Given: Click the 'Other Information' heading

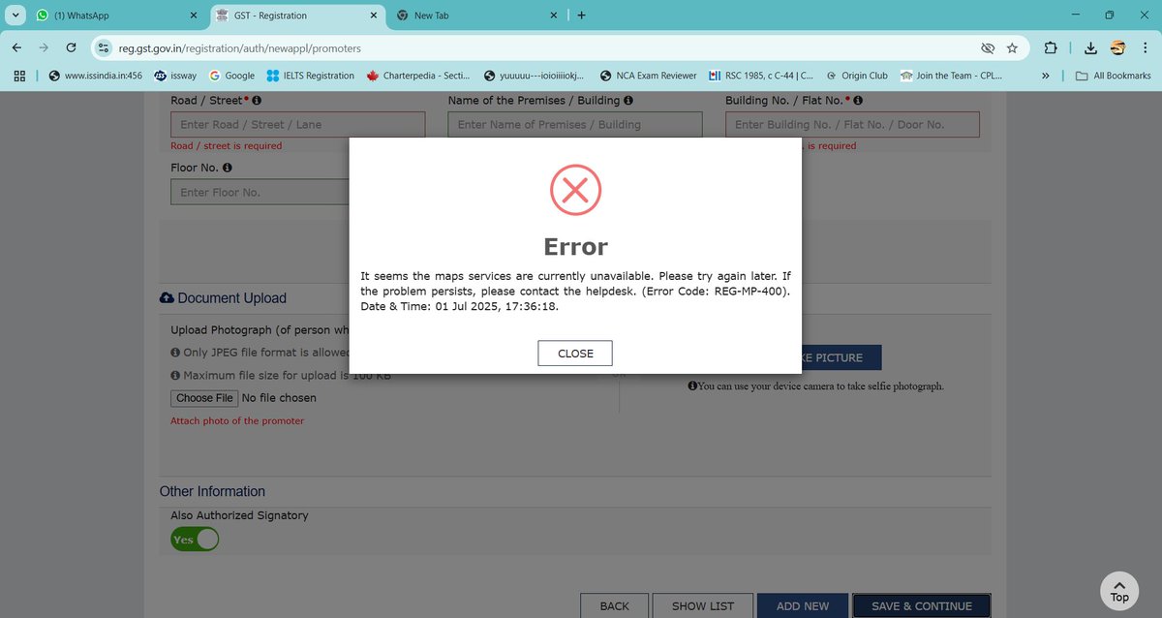Looking at the screenshot, I should (x=212, y=491).
